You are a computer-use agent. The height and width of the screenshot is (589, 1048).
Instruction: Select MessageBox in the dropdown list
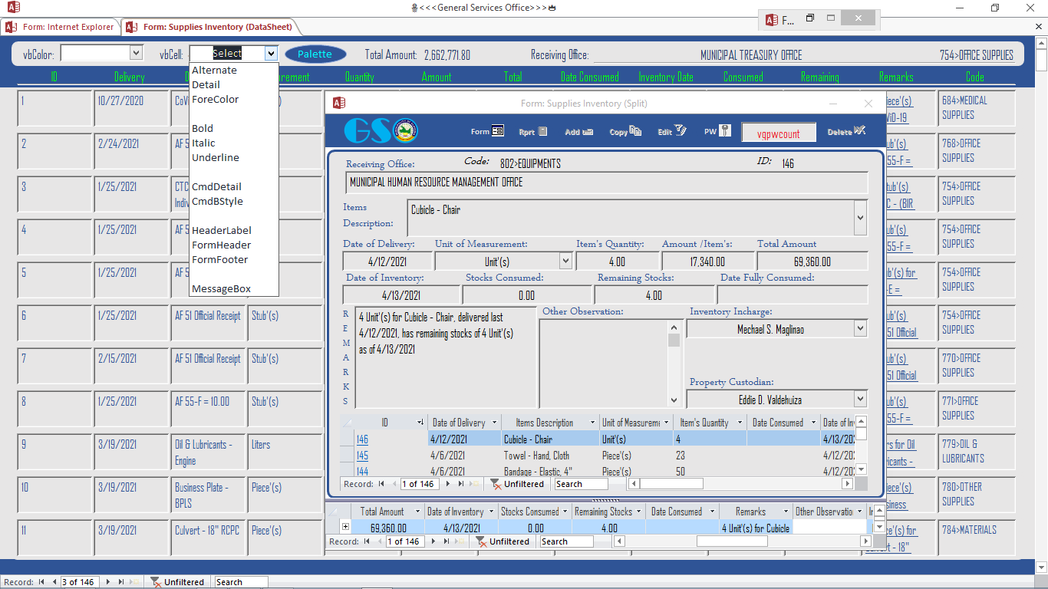coord(221,289)
